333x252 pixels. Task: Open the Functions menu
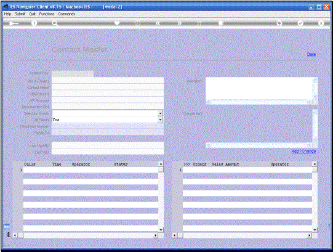(x=47, y=14)
